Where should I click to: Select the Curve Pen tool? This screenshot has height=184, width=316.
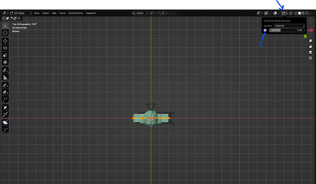click(x=5, y=92)
